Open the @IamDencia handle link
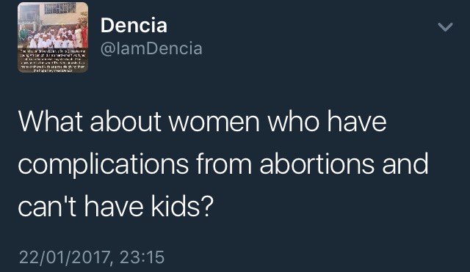 (x=151, y=48)
